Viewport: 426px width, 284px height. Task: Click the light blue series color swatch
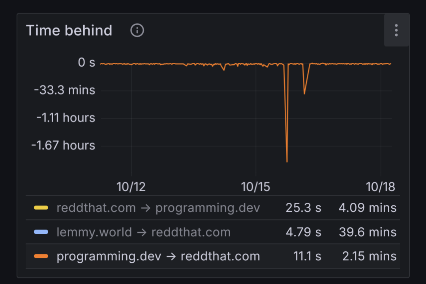[x=41, y=232]
